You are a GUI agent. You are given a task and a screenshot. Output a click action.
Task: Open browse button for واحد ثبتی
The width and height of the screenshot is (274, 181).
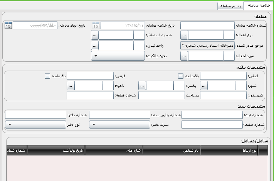tap(95, 46)
